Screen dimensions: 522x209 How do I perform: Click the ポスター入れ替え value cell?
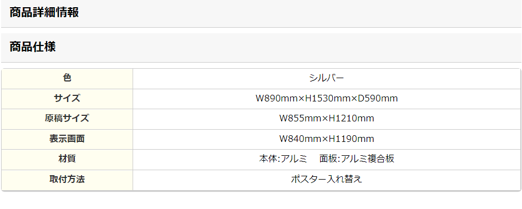(327, 180)
